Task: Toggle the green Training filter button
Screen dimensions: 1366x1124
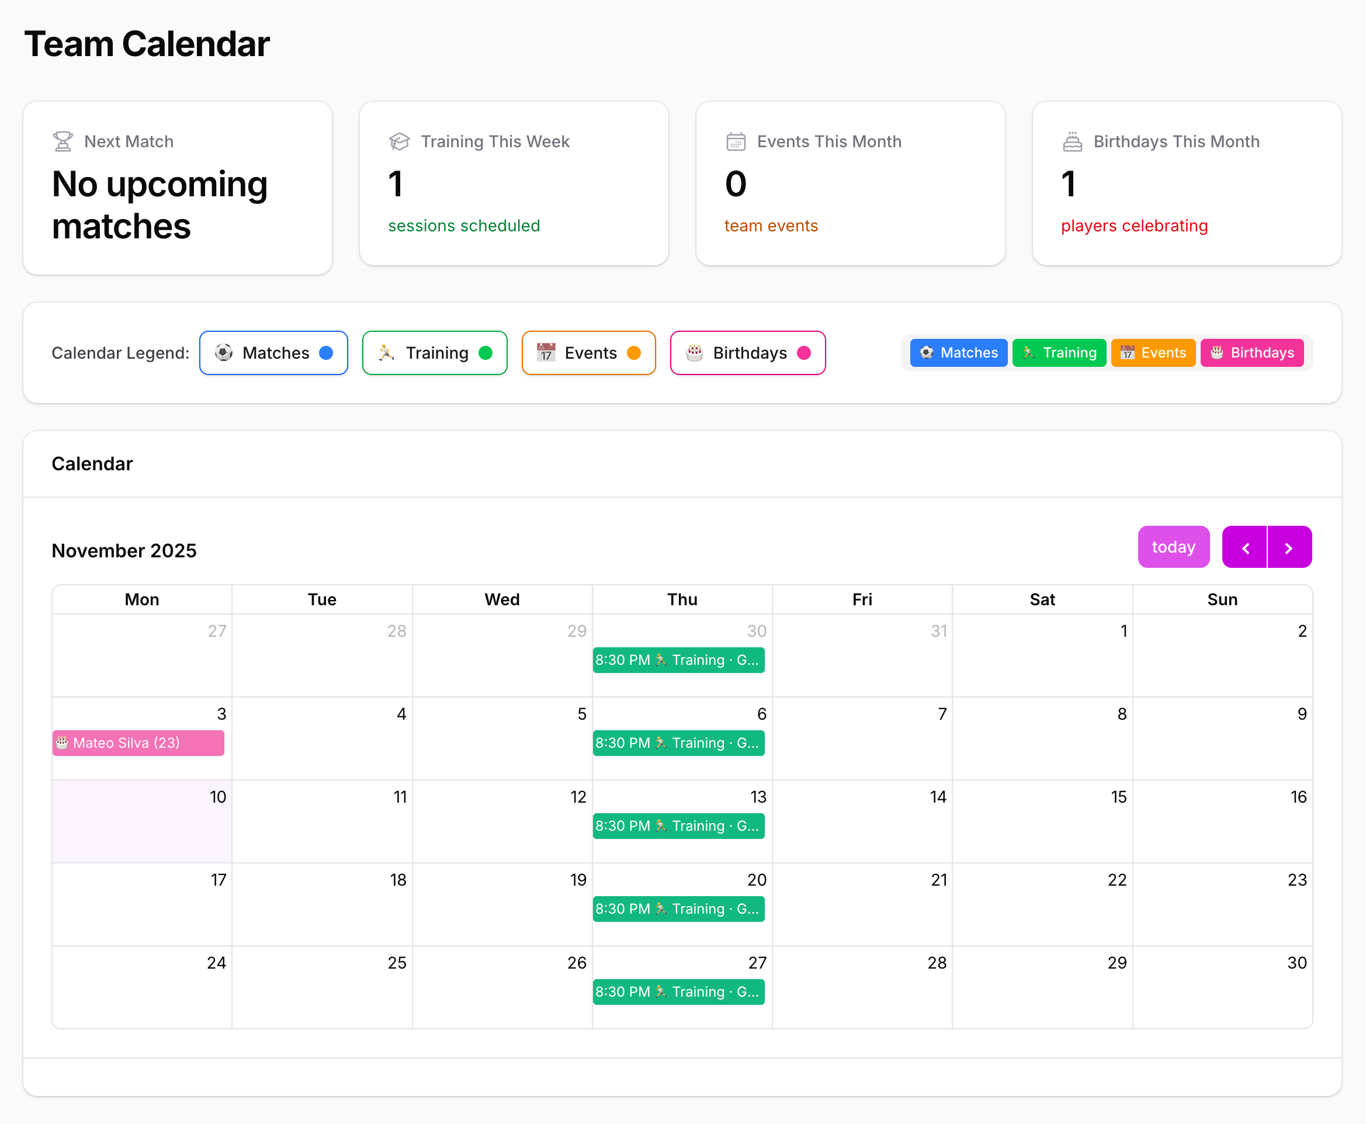Action: tap(1059, 353)
